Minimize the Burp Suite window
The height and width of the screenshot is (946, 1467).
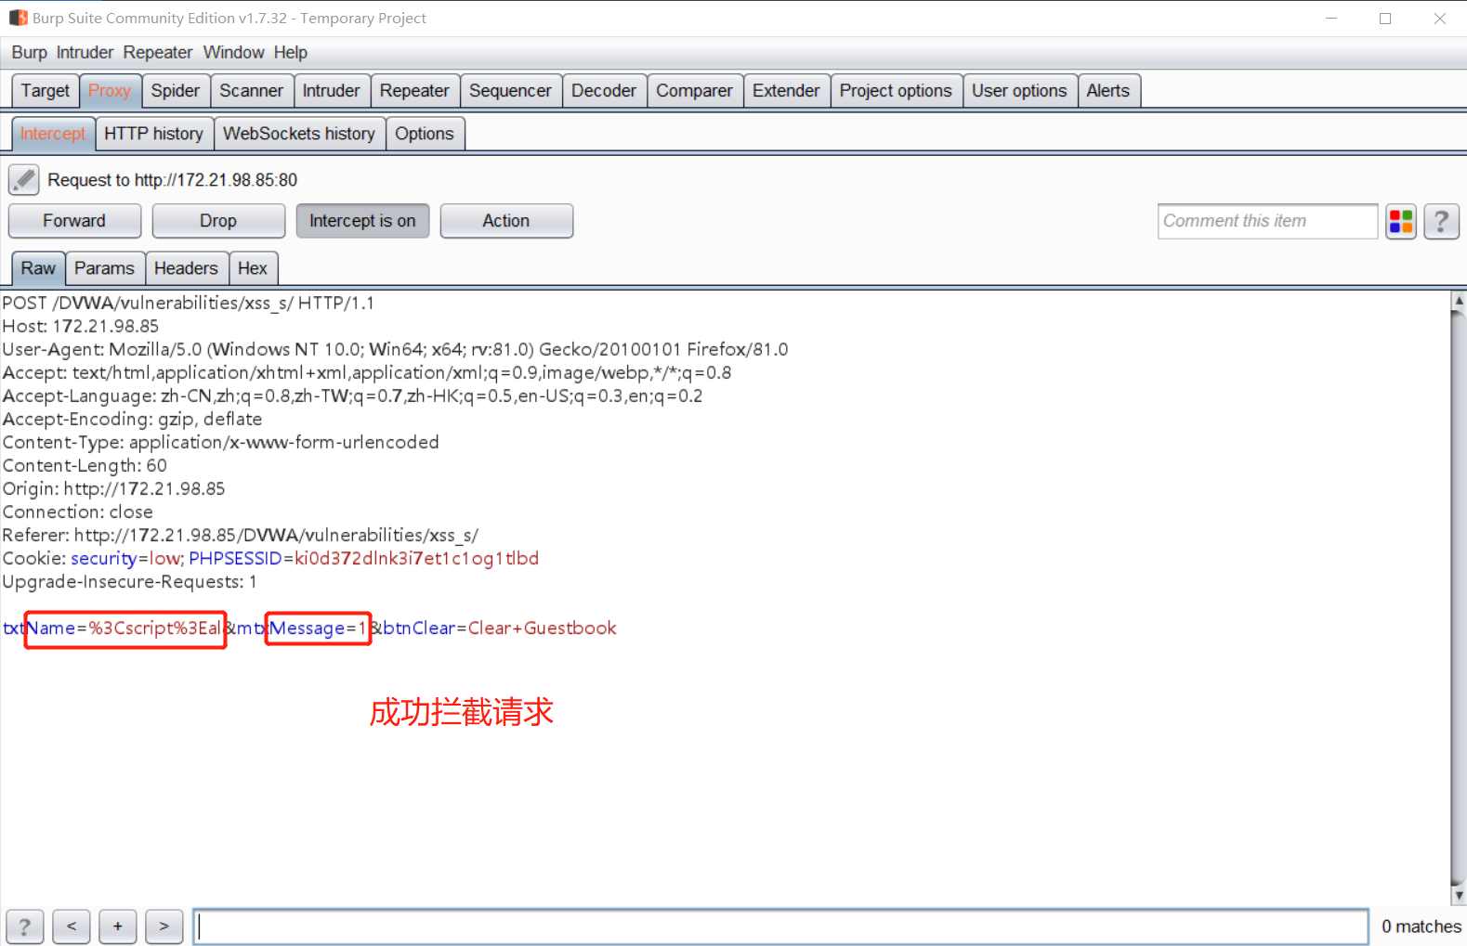1331,19
